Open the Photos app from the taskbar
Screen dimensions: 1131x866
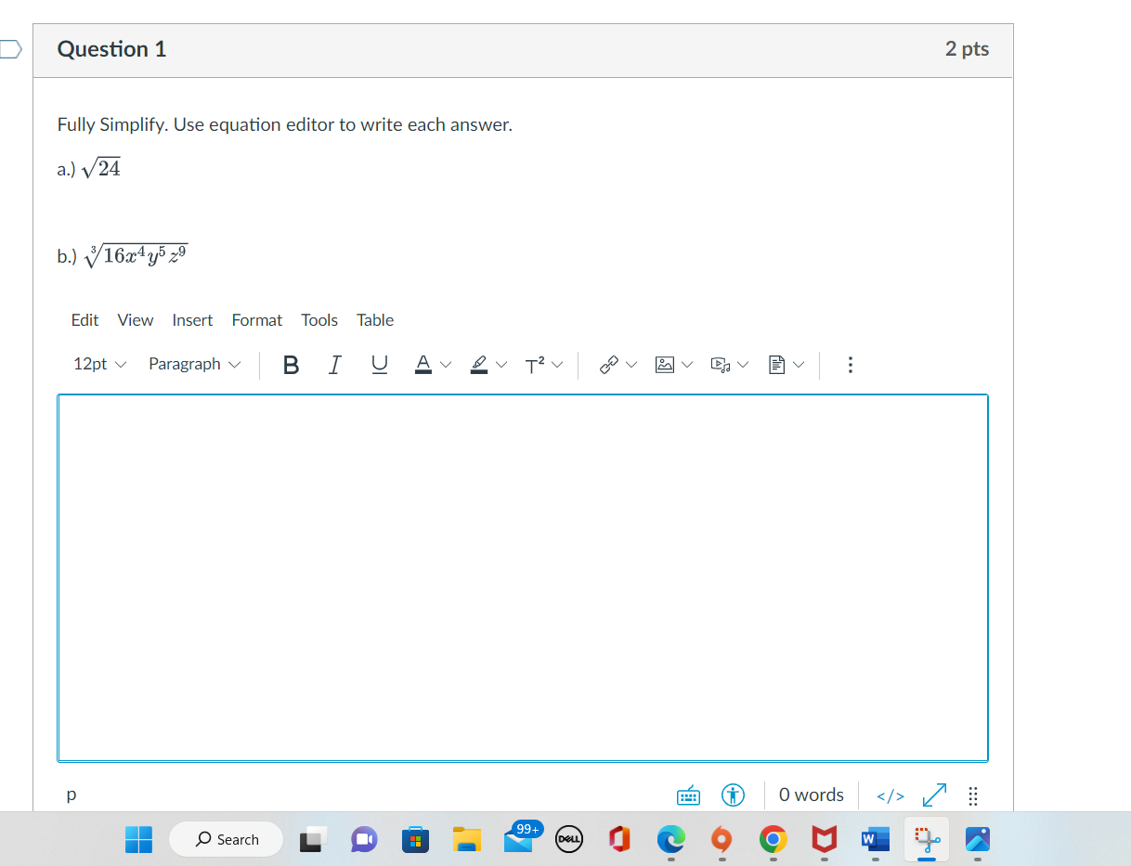tap(976, 839)
